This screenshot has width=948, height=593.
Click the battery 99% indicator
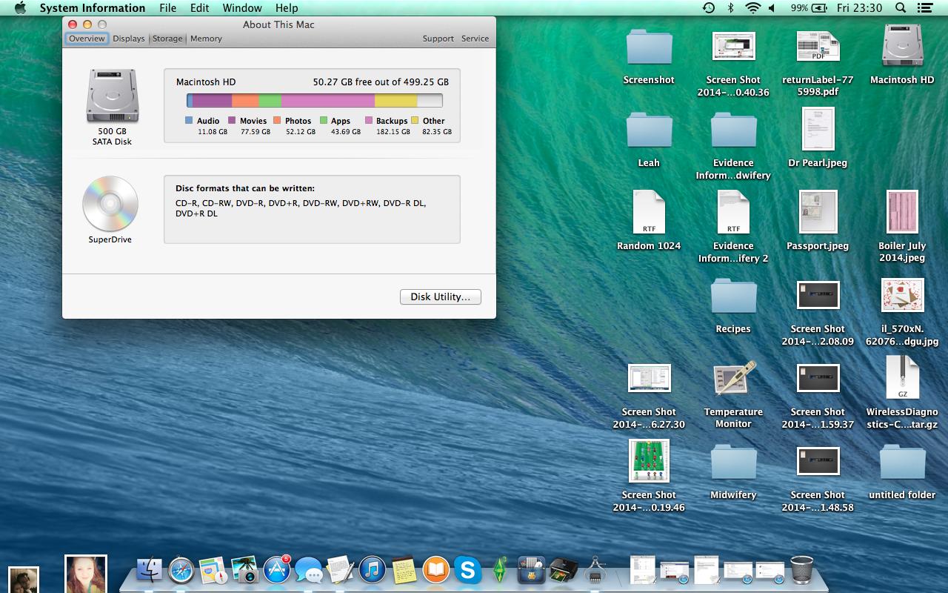pyautogui.click(x=809, y=8)
